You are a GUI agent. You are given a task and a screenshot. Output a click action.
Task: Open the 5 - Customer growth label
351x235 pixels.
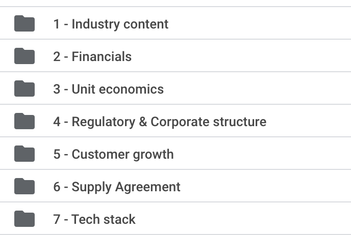113,155
